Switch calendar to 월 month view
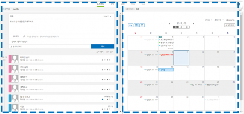 pos(176,27)
